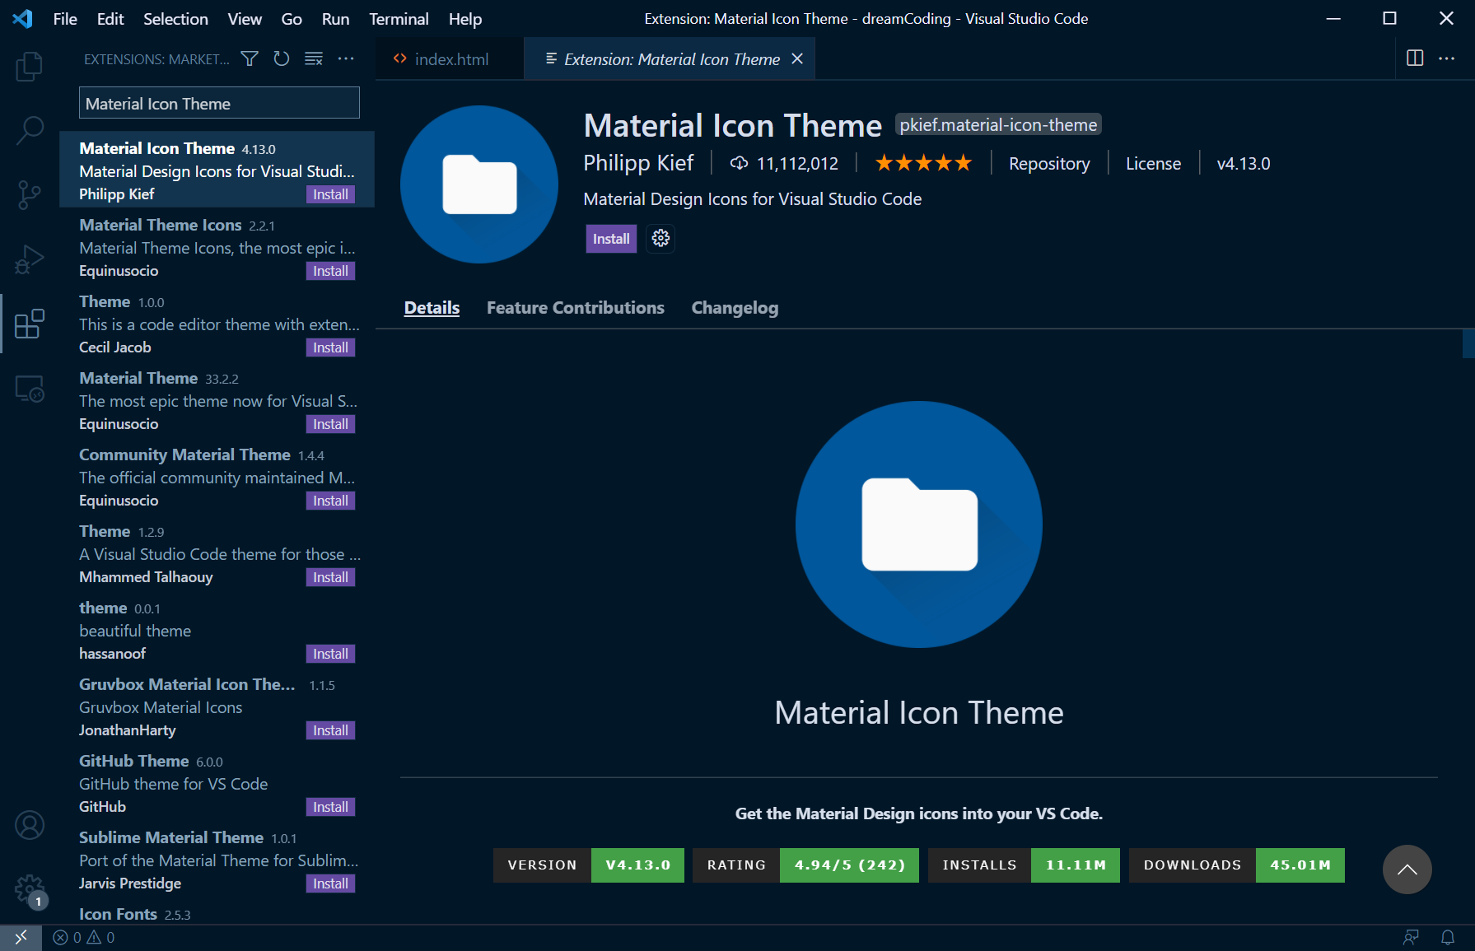Click the extension manage gear icon
Image resolution: width=1475 pixels, height=951 pixels.
[x=660, y=239]
